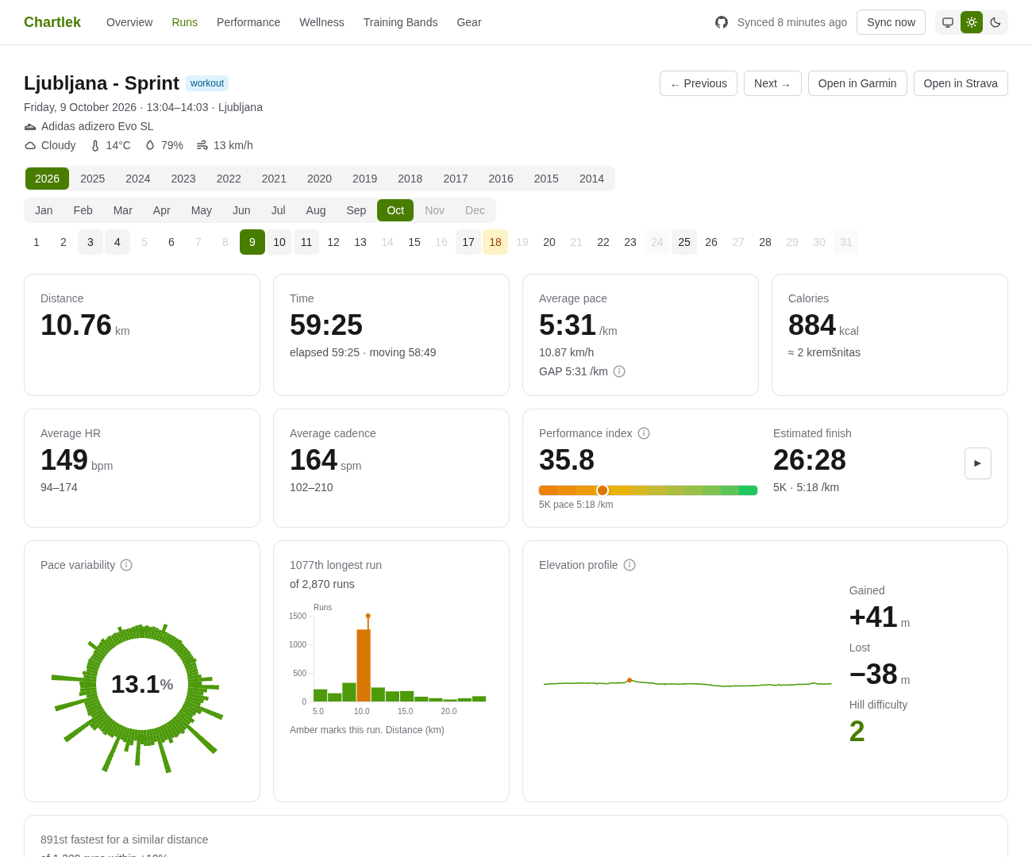Select day 18 highlighted in calendar
The width and height of the screenshot is (1032, 857).
point(495,242)
